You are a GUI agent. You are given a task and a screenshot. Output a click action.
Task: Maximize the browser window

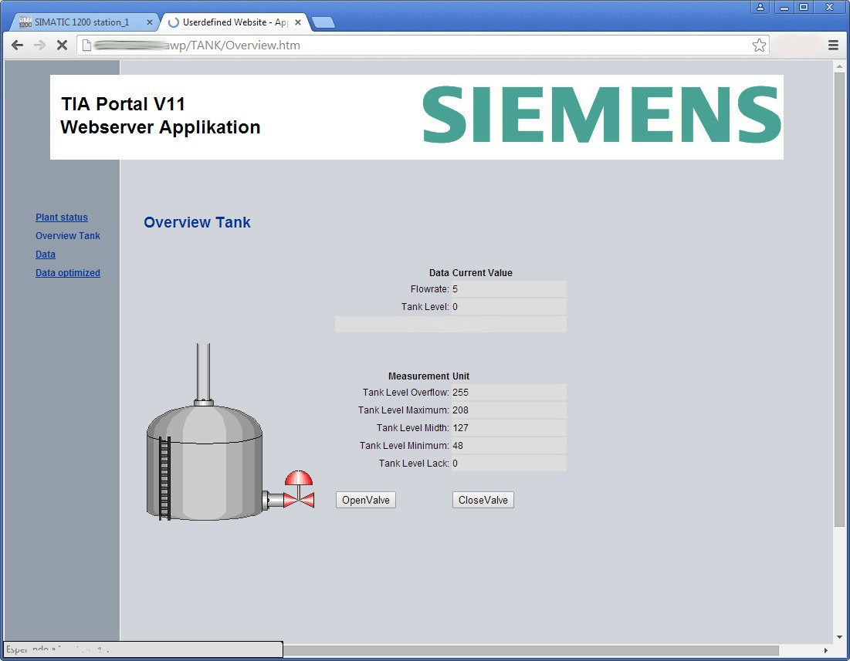pos(804,7)
